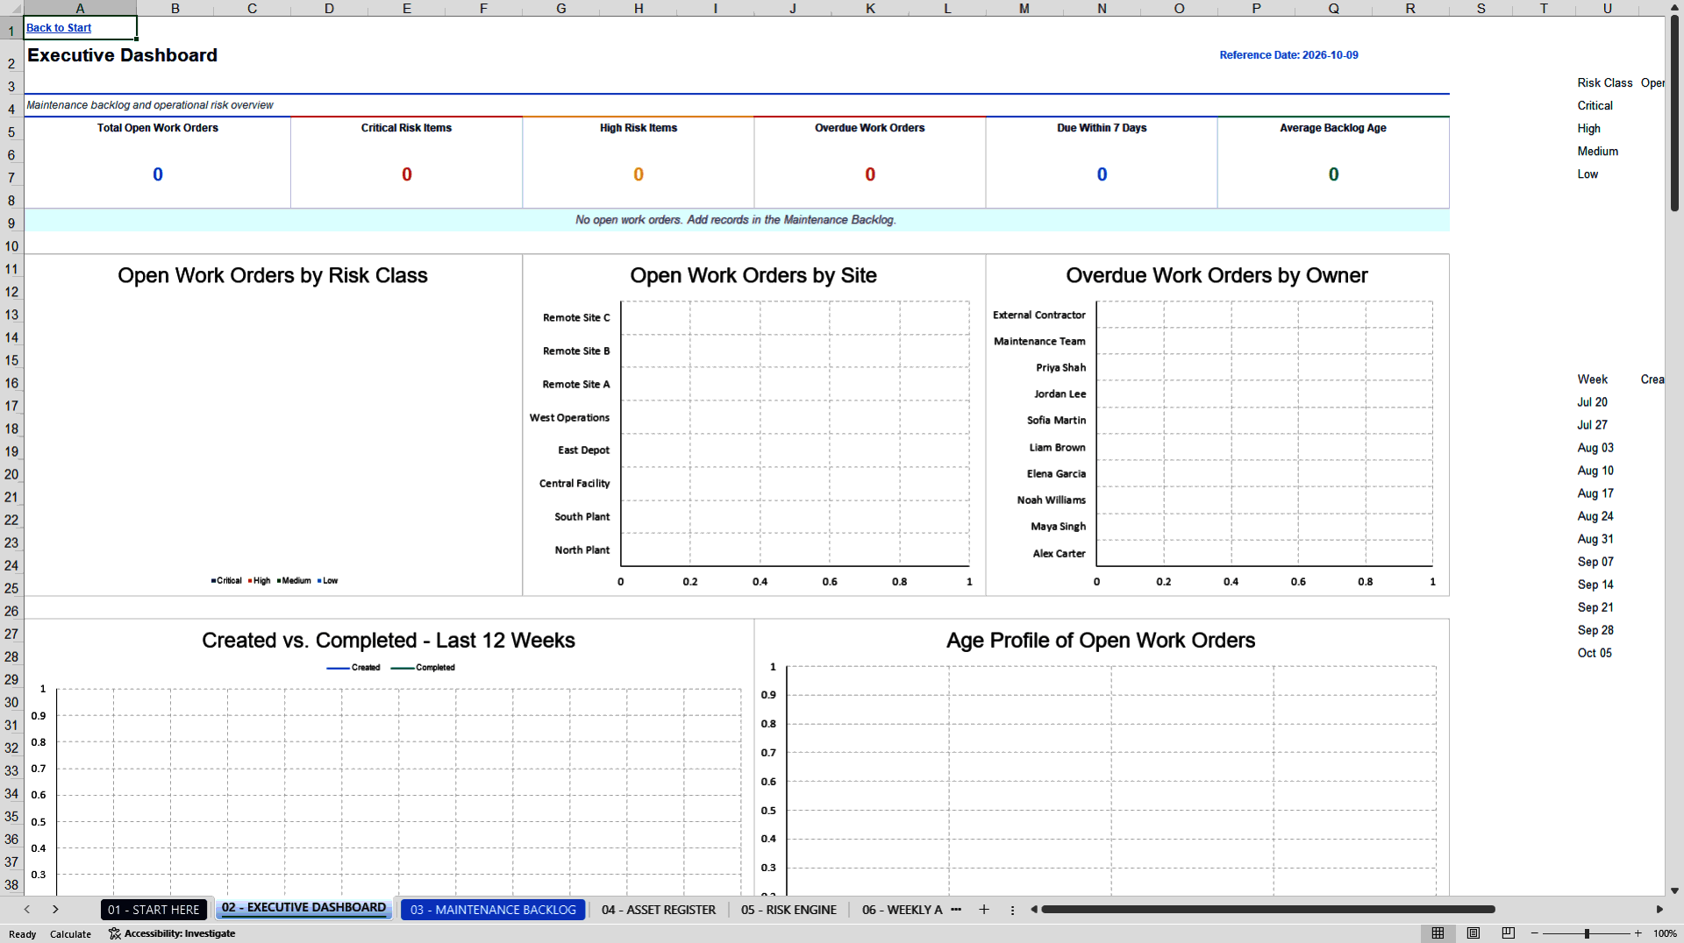Select Overdue Work Orders card value
1684x943 pixels.
(870, 174)
